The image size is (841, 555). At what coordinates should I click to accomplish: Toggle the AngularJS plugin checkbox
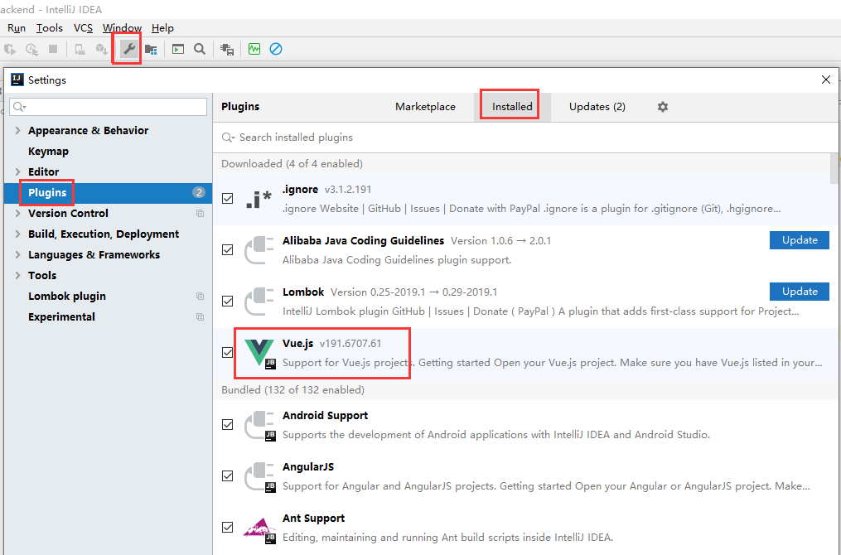point(227,476)
